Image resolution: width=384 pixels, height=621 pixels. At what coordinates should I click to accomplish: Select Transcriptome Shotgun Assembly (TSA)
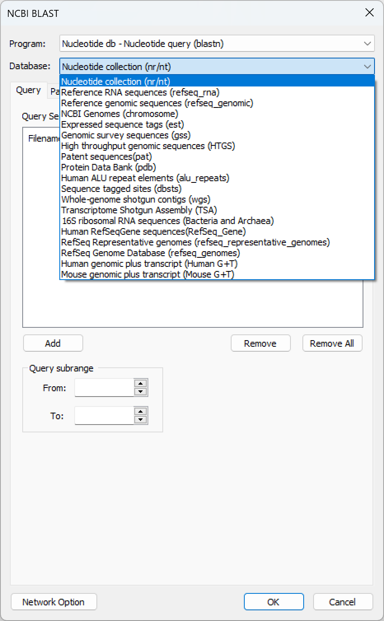click(217, 210)
